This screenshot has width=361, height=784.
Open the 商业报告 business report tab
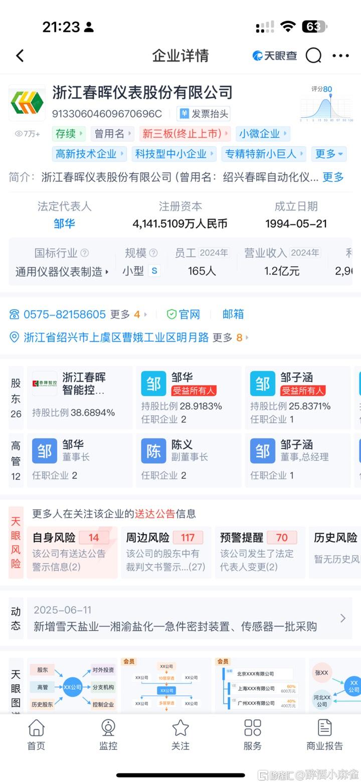coord(325,734)
